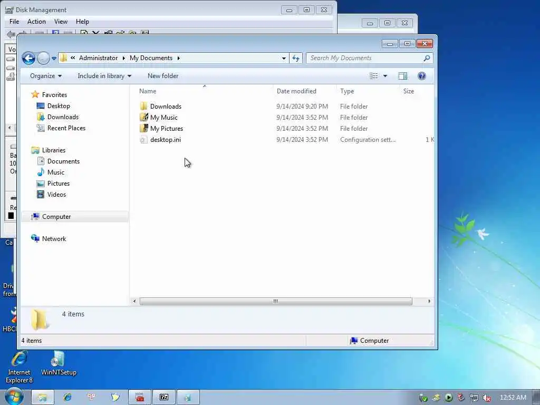Select the desktop.ini file

pos(165,139)
